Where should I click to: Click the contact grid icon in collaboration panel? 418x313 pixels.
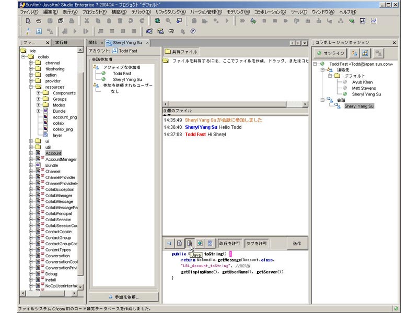365,53
